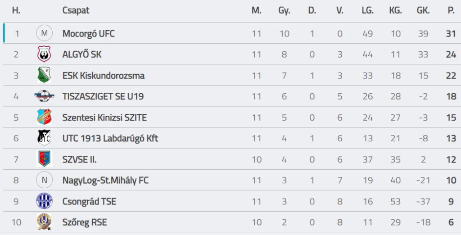Click the GK. goal difference header

pos(423,10)
